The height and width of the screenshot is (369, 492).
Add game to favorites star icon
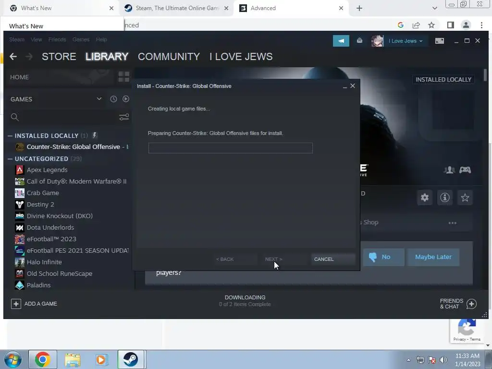[x=465, y=197]
